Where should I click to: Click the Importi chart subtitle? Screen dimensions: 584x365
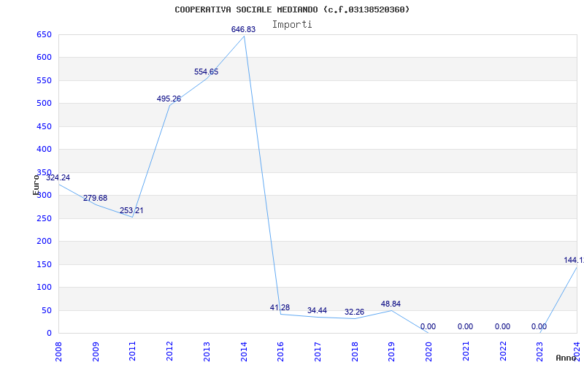(292, 25)
